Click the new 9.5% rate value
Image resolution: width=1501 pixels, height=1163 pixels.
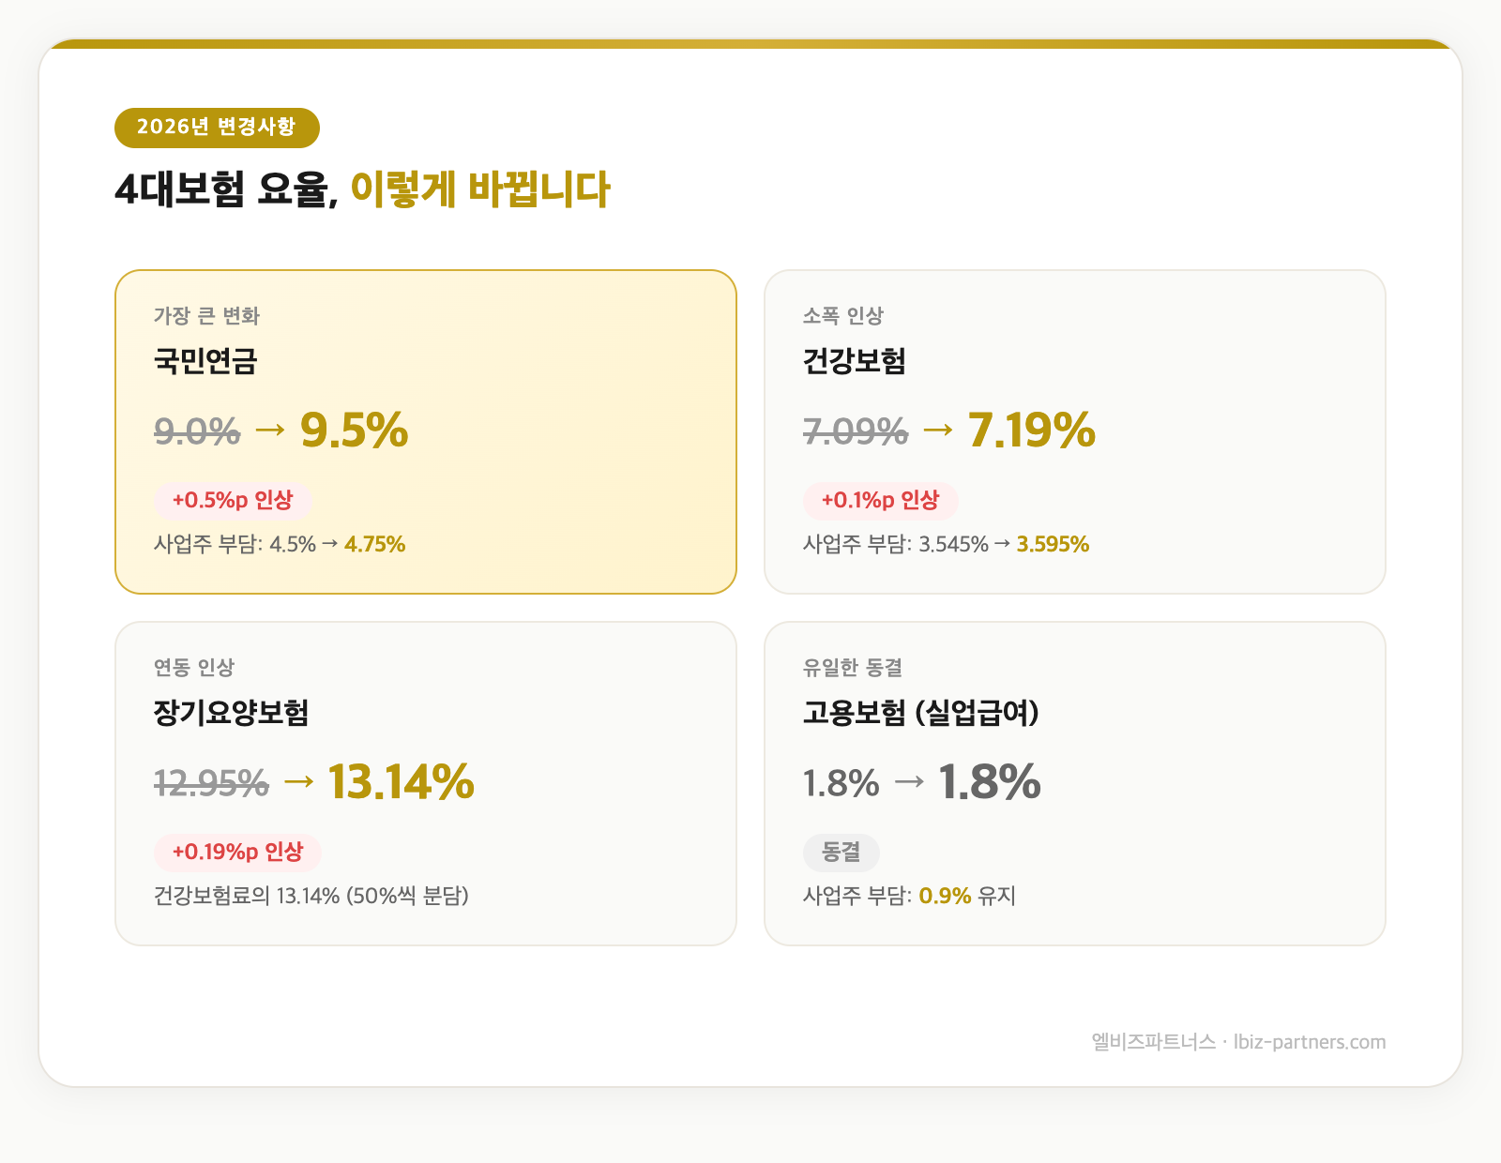(x=355, y=431)
